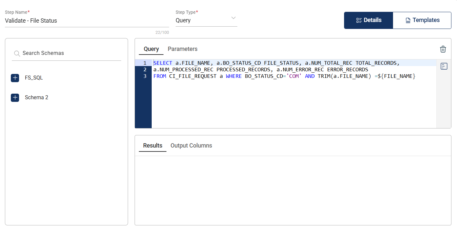Select the FS_SQL schema label
457x230 pixels.
coord(34,78)
